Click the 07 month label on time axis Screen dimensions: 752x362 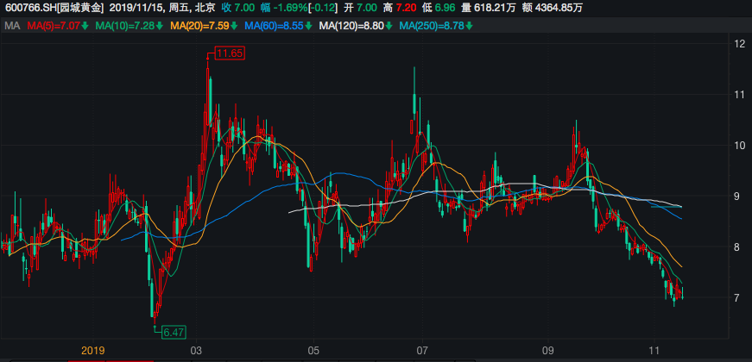[423, 351]
